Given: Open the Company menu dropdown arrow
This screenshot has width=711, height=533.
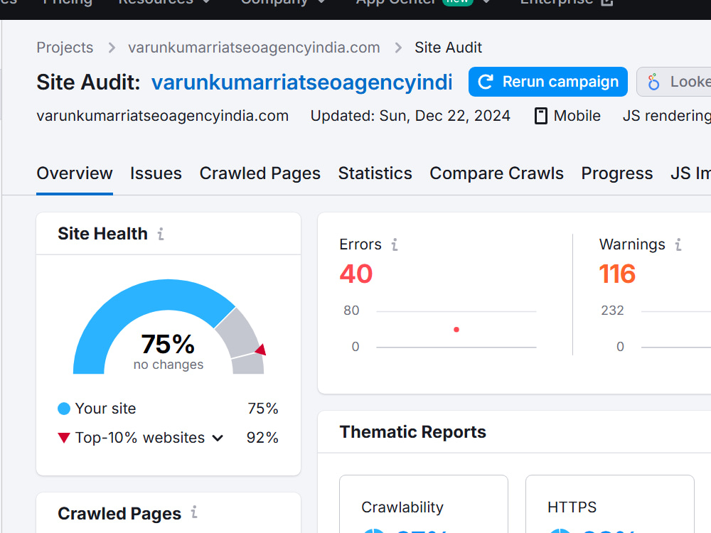Looking at the screenshot, I should click(x=321, y=2).
